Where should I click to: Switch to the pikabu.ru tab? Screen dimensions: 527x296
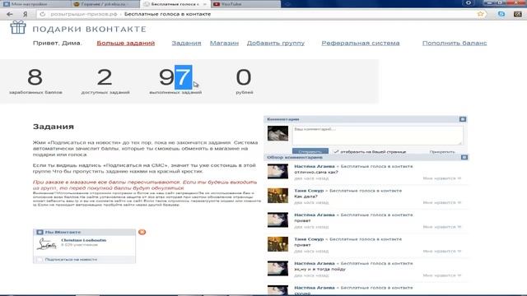coord(105,4)
